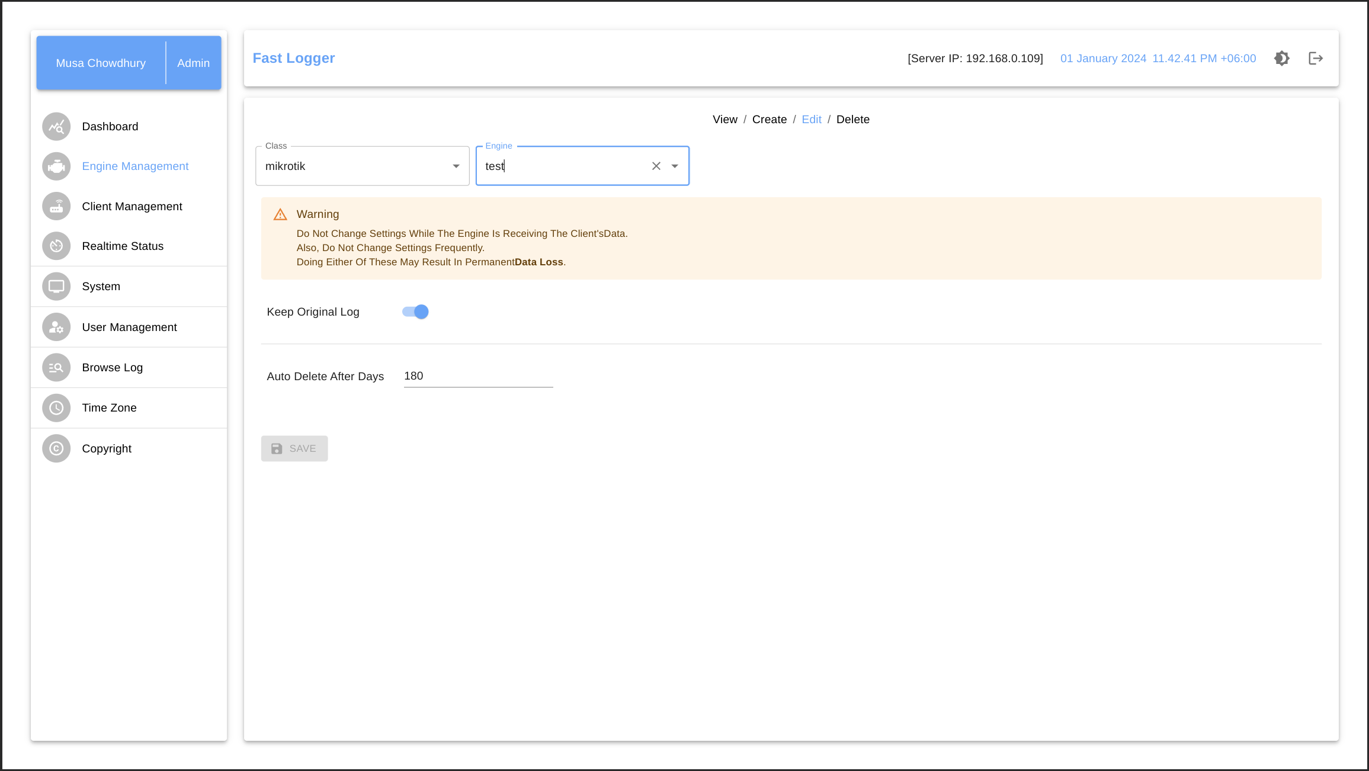Click the Realtime Status gauge icon
This screenshot has width=1369, height=771.
[x=56, y=246]
